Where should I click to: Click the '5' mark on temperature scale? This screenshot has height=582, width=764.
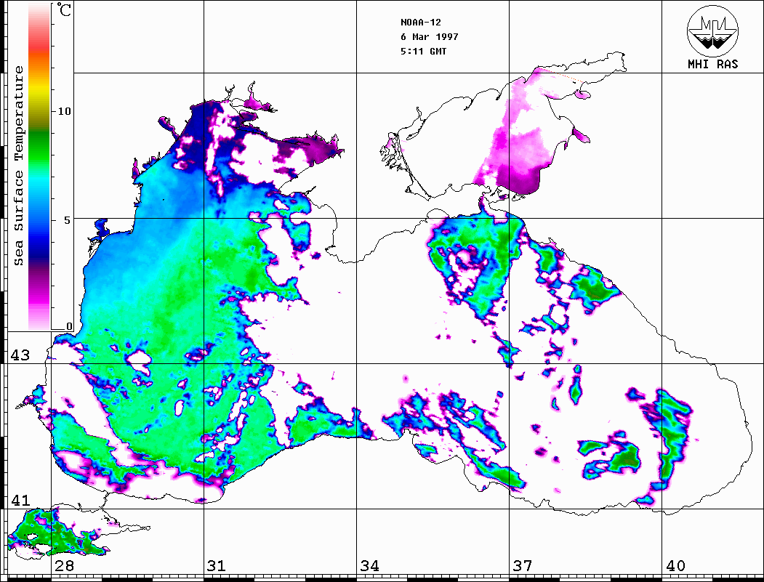tap(68, 220)
